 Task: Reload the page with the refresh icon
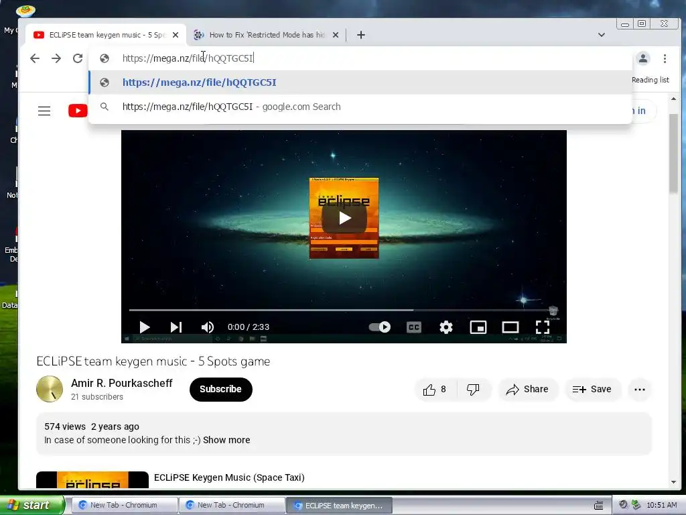coord(78,58)
